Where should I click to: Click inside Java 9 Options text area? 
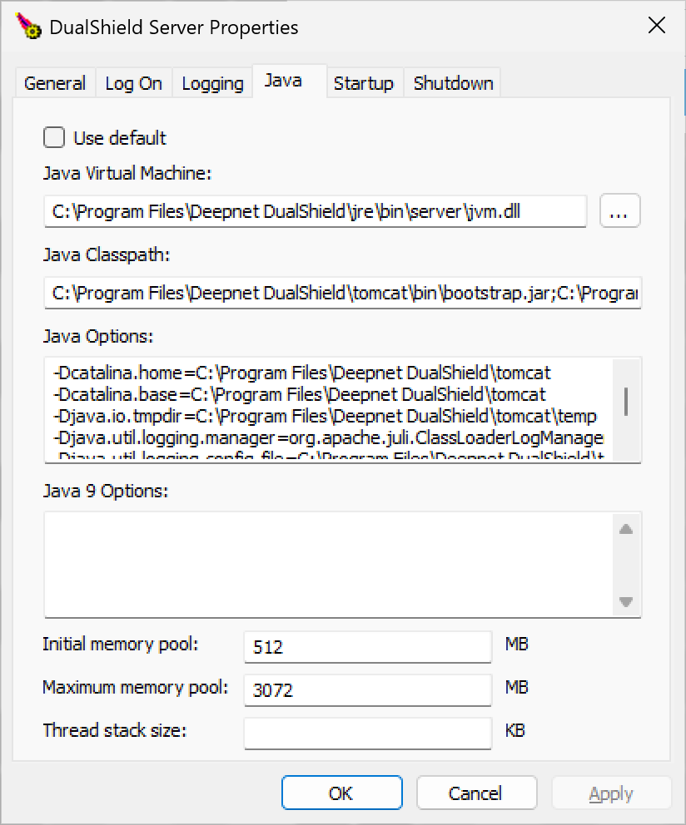(329, 565)
